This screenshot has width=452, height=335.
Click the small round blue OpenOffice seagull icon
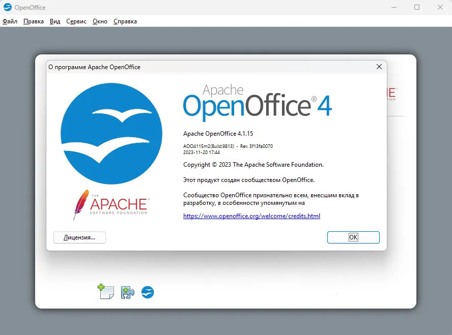pyautogui.click(x=147, y=292)
